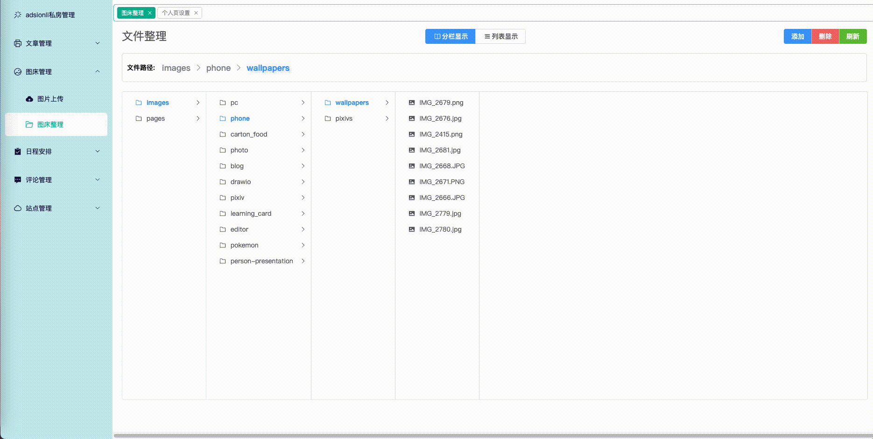
Task: Collapse the 图床管理 sidebar section
Action: click(97, 71)
